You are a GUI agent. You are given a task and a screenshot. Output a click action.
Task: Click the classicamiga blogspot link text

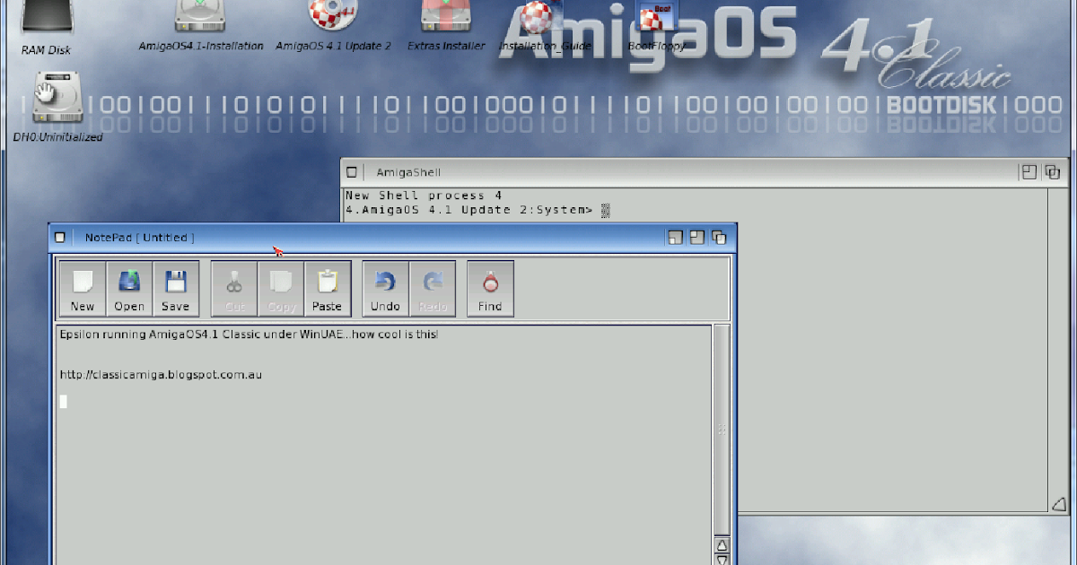160,374
